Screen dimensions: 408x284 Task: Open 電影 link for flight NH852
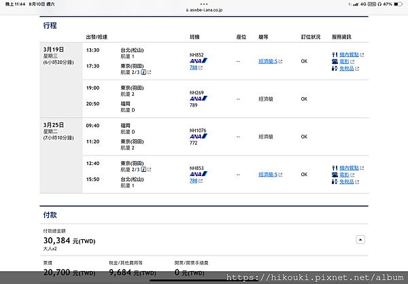click(x=344, y=62)
